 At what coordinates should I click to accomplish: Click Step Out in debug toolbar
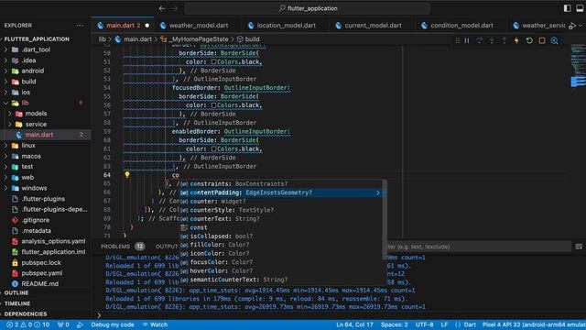pyautogui.click(x=505, y=40)
